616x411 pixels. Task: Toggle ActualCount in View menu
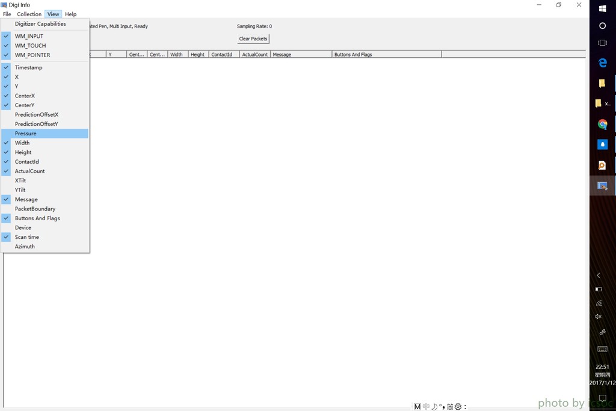click(45, 172)
